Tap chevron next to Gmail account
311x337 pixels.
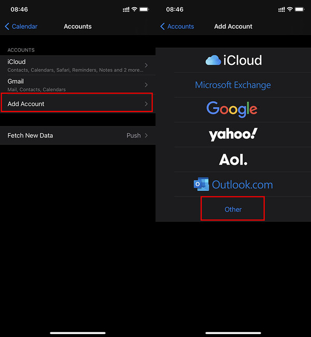[x=146, y=85]
